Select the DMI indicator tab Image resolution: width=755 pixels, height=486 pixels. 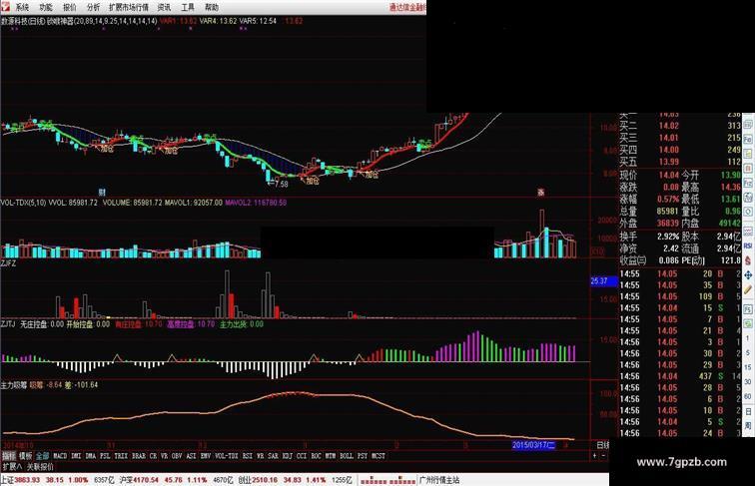76,455
